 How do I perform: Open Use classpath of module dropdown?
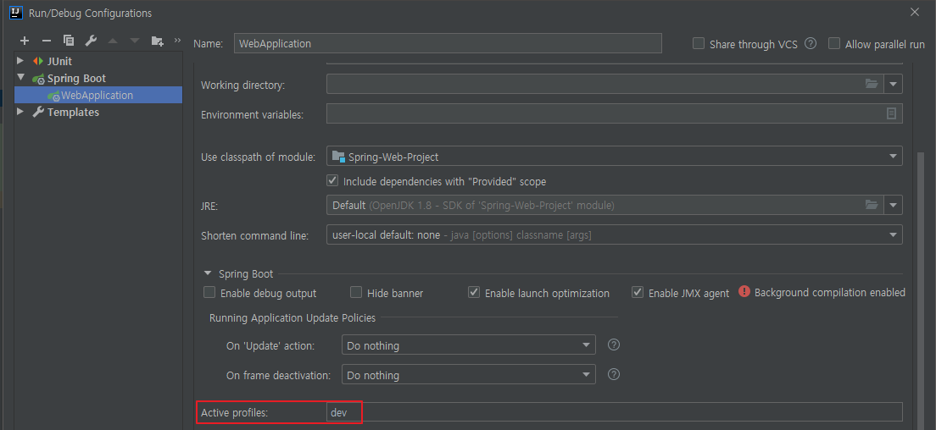point(893,157)
